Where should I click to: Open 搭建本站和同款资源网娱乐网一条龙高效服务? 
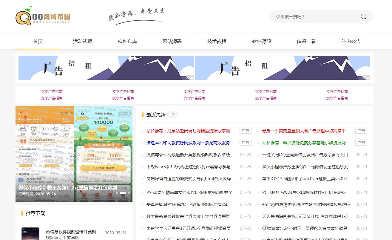188,143
